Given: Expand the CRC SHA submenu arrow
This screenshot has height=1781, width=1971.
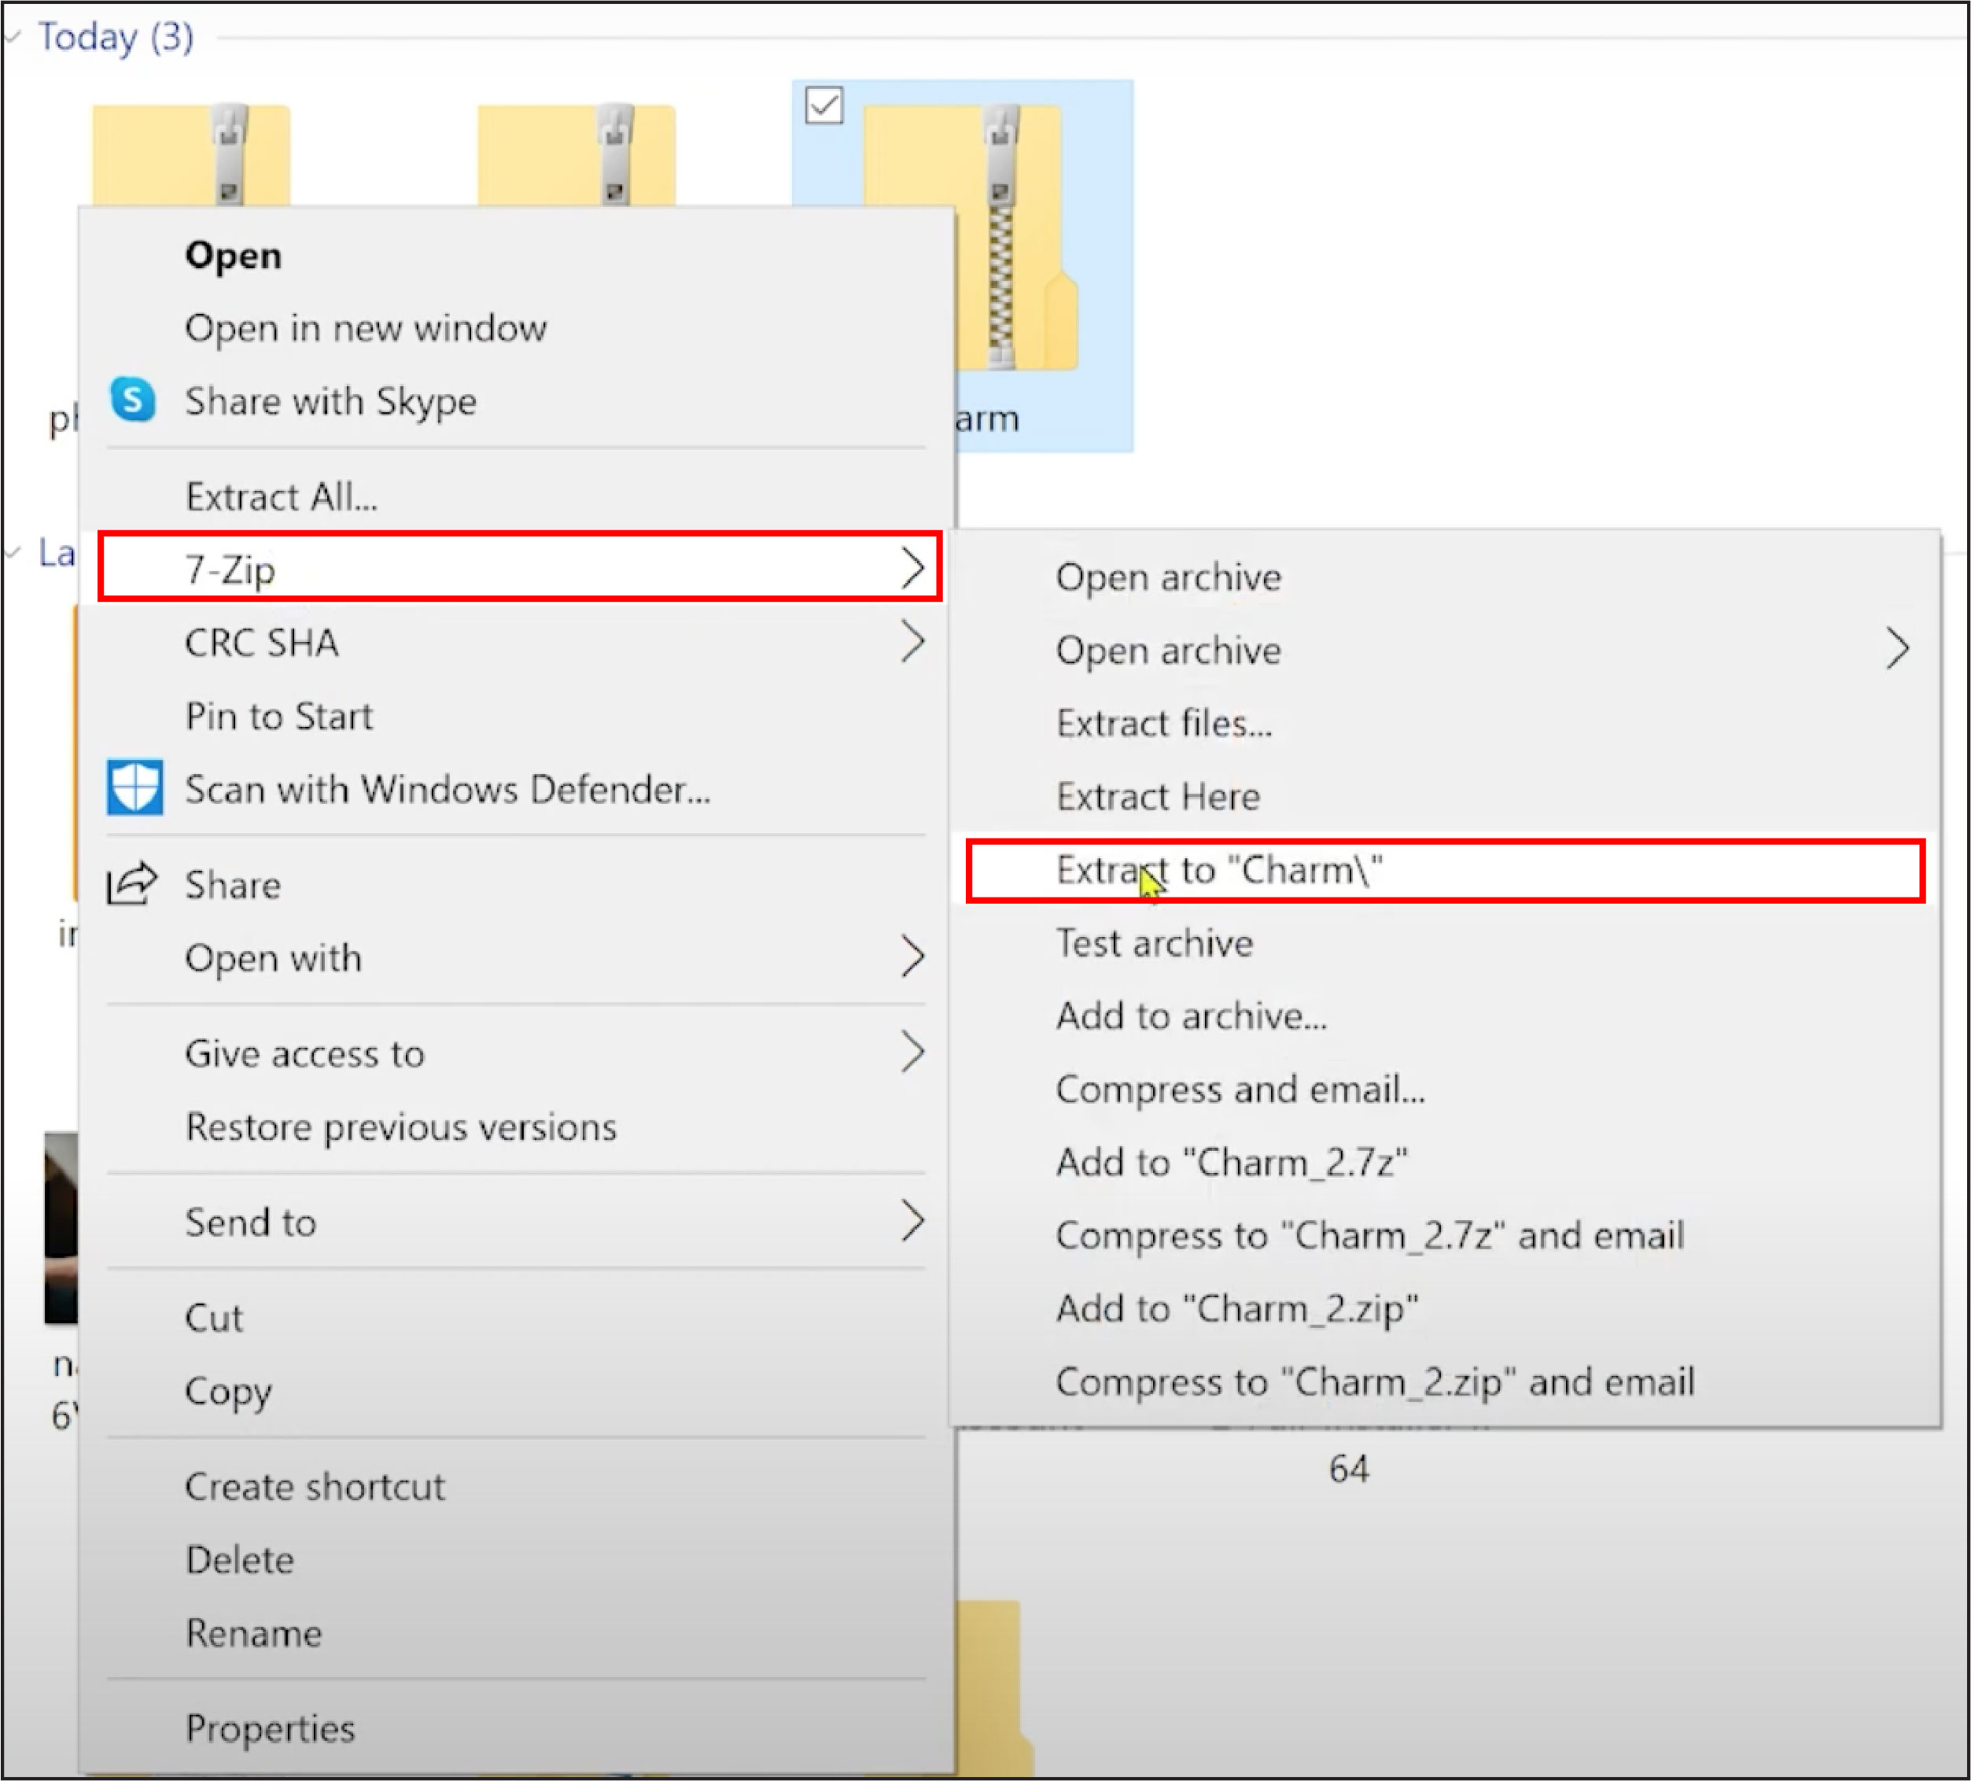Looking at the screenshot, I should [x=912, y=642].
